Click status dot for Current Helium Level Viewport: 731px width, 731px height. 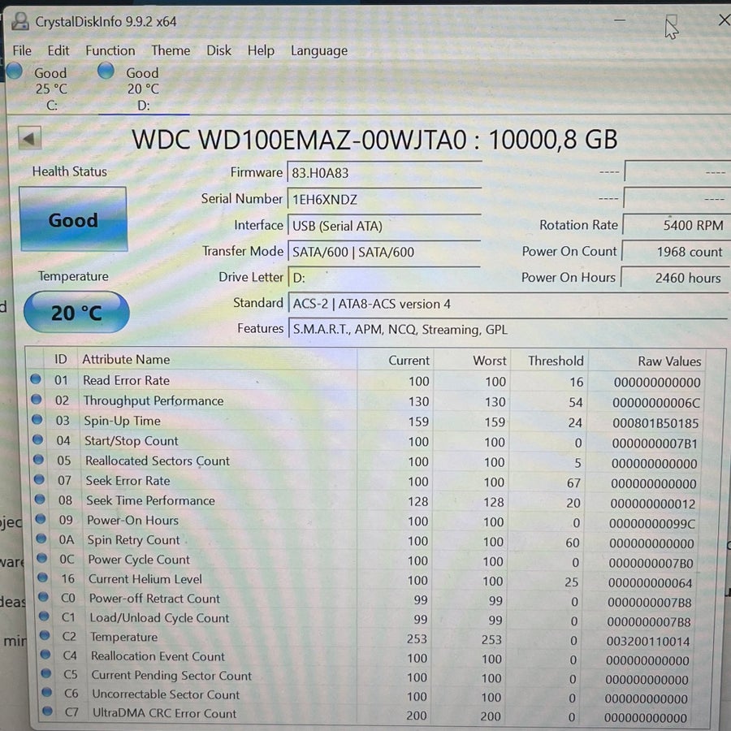click(42, 577)
